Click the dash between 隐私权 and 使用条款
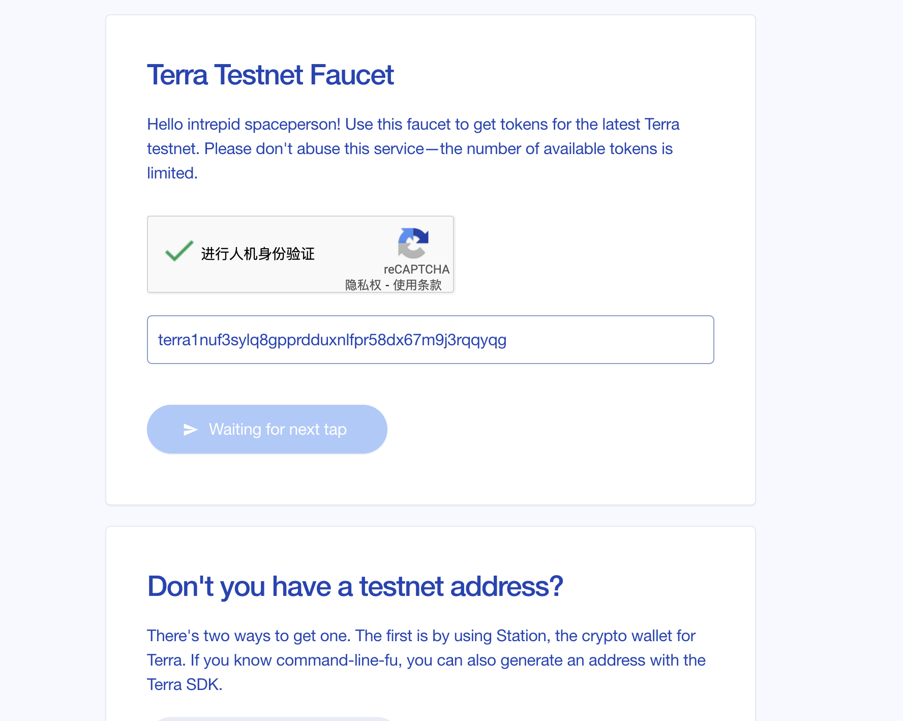Viewport: 903px width, 721px height. tap(387, 285)
